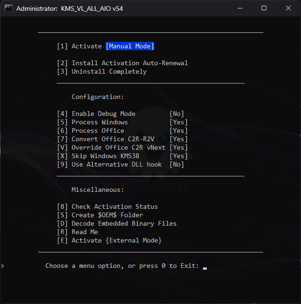This screenshot has height=304, width=301.
Task: Click the highlighted [Manual Mode] text
Action: click(130, 46)
